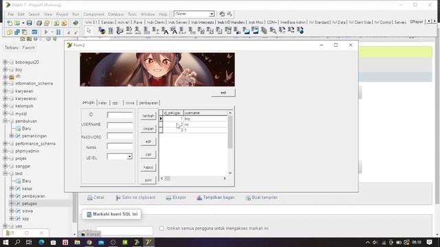Click the Run (play) icon in Delphi toolbar

pos(46,32)
